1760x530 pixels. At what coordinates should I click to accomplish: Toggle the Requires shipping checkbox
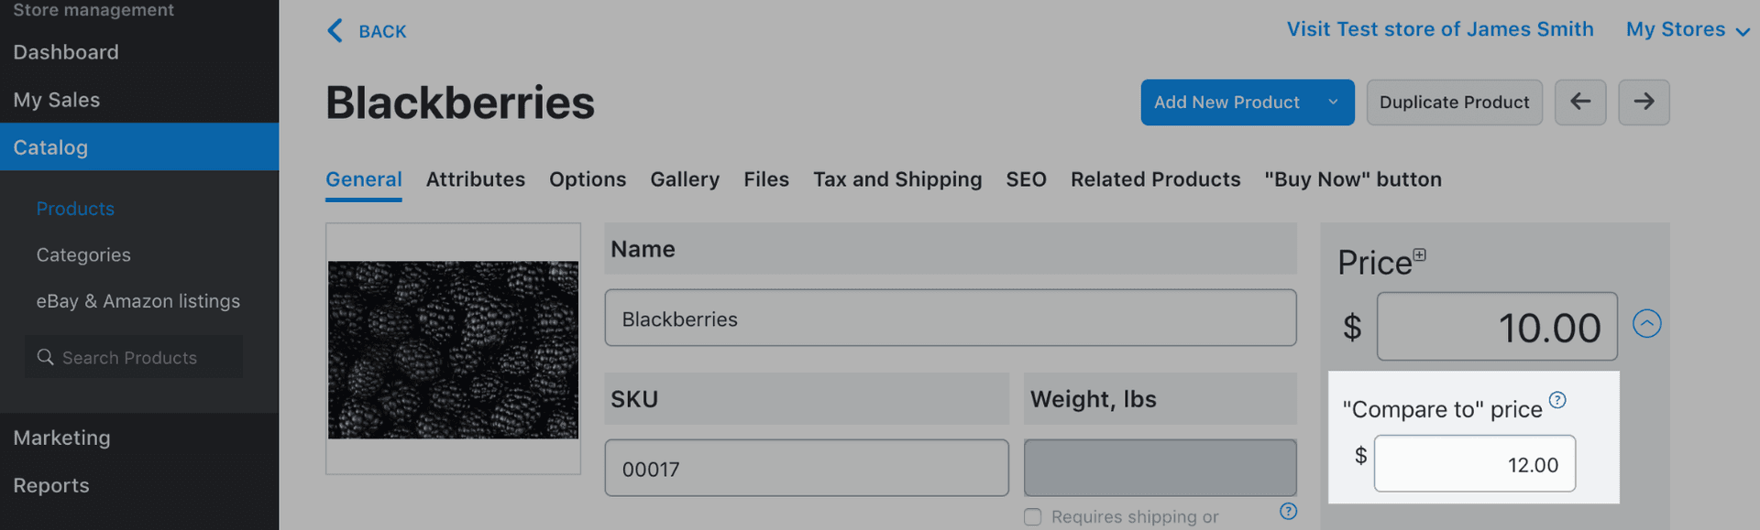pos(1033,517)
